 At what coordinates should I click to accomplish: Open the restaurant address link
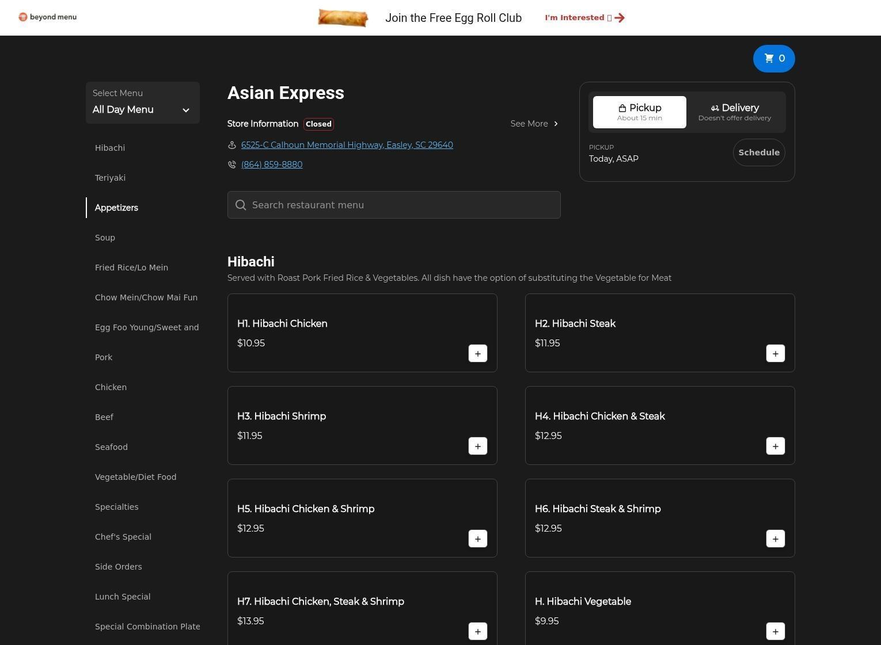(347, 145)
